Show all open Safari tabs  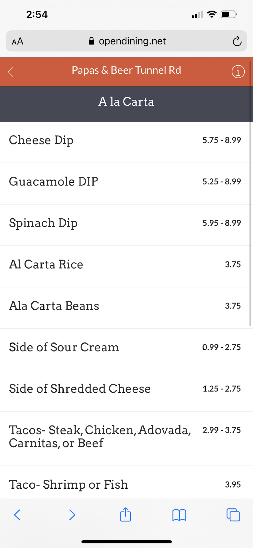pyautogui.click(x=233, y=515)
